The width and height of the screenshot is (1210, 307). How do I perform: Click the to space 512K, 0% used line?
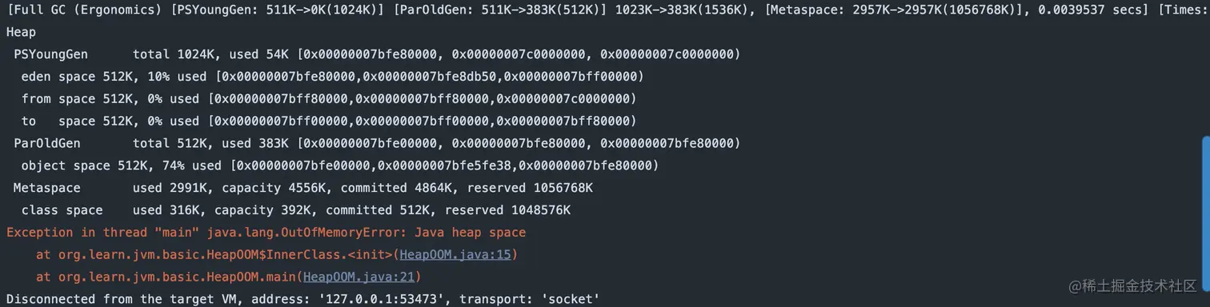pos(328,122)
